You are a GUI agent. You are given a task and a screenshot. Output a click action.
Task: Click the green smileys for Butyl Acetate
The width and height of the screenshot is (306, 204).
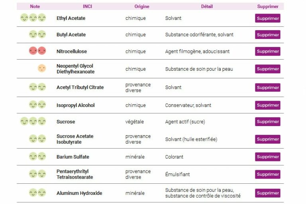pyautogui.click(x=37, y=34)
